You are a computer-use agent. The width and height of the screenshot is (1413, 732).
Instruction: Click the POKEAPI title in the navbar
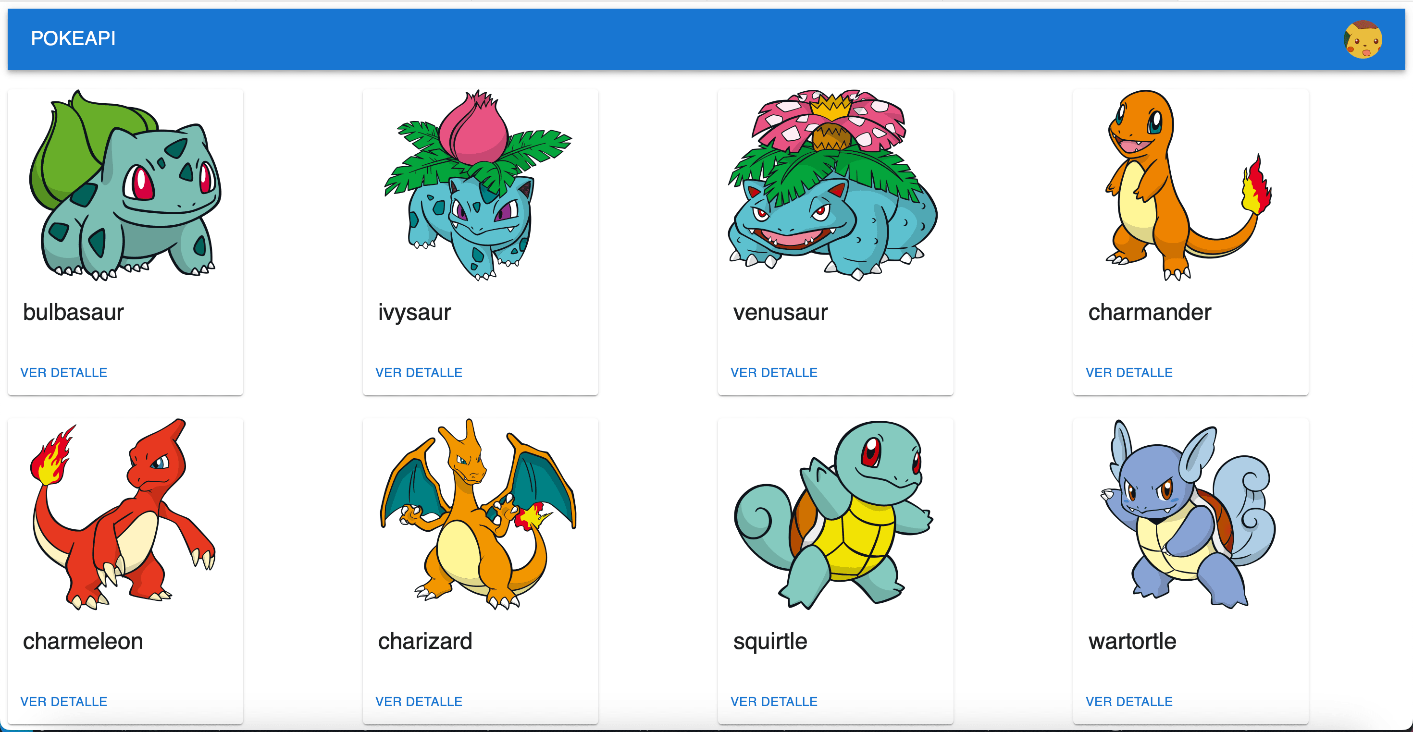pyautogui.click(x=73, y=38)
